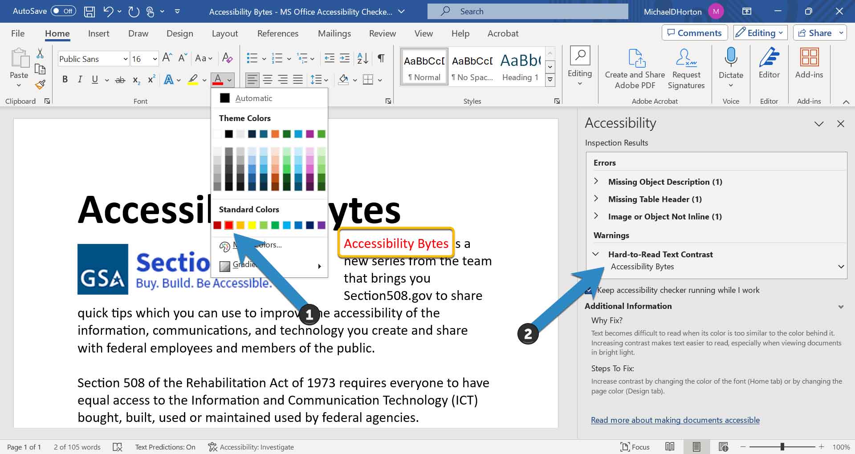Open Create and Share Adobe PDF
The width and height of the screenshot is (855, 454).
635,69
